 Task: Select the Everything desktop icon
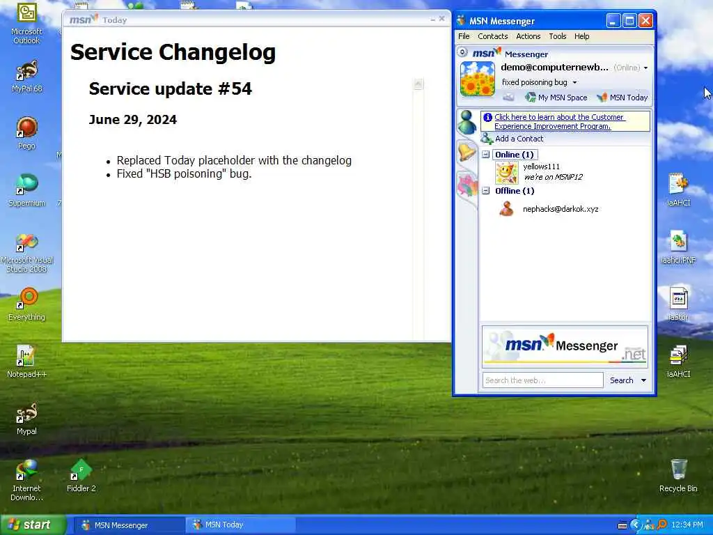pyautogui.click(x=27, y=305)
